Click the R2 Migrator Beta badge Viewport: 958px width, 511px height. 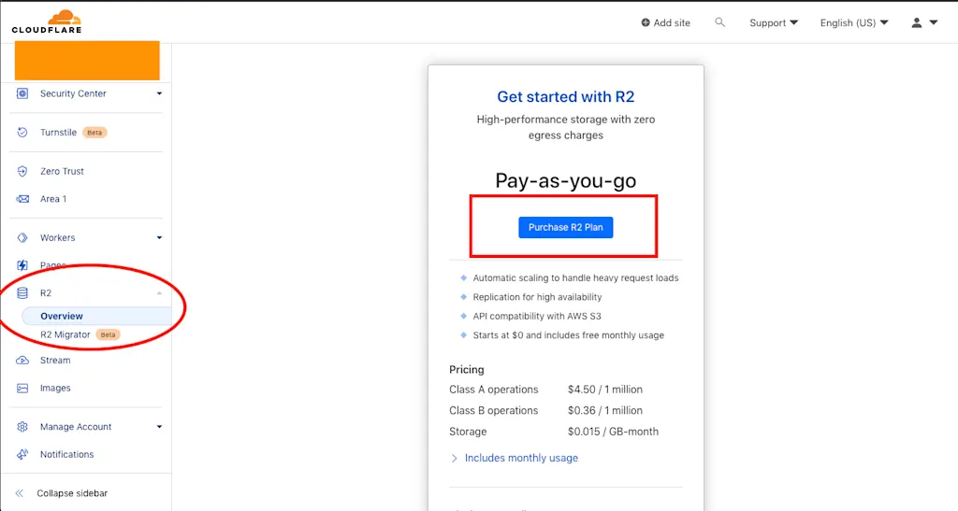point(109,334)
